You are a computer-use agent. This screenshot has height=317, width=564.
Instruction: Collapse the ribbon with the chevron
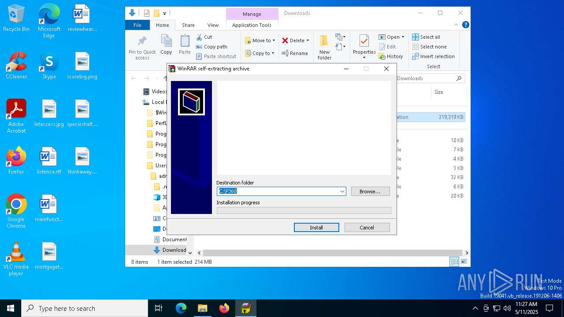[x=456, y=25]
